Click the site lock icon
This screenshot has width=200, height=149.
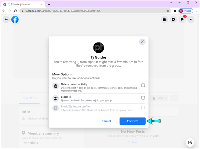tap(22, 11)
